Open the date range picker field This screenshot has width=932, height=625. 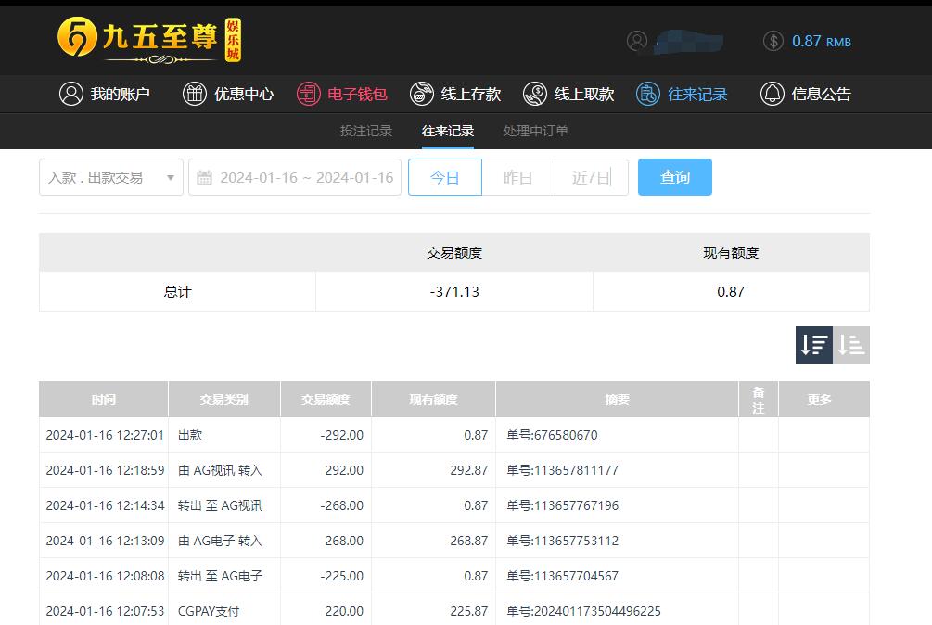click(x=295, y=177)
